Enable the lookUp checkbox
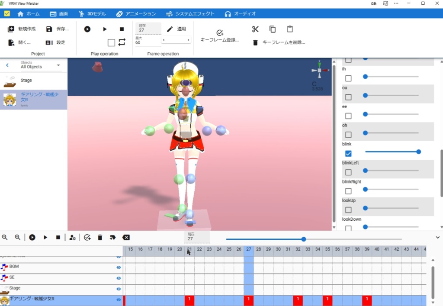The width and height of the screenshot is (443, 306). coord(348,210)
